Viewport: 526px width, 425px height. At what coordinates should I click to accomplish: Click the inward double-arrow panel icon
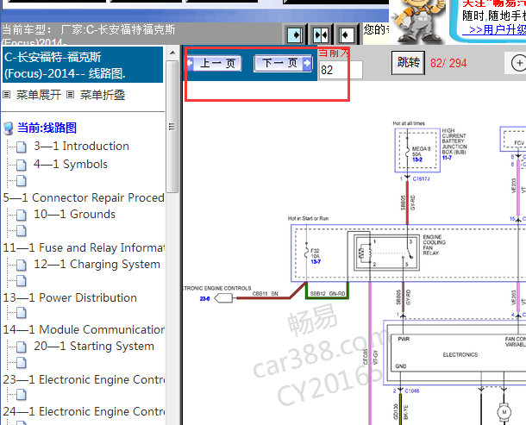(321, 34)
